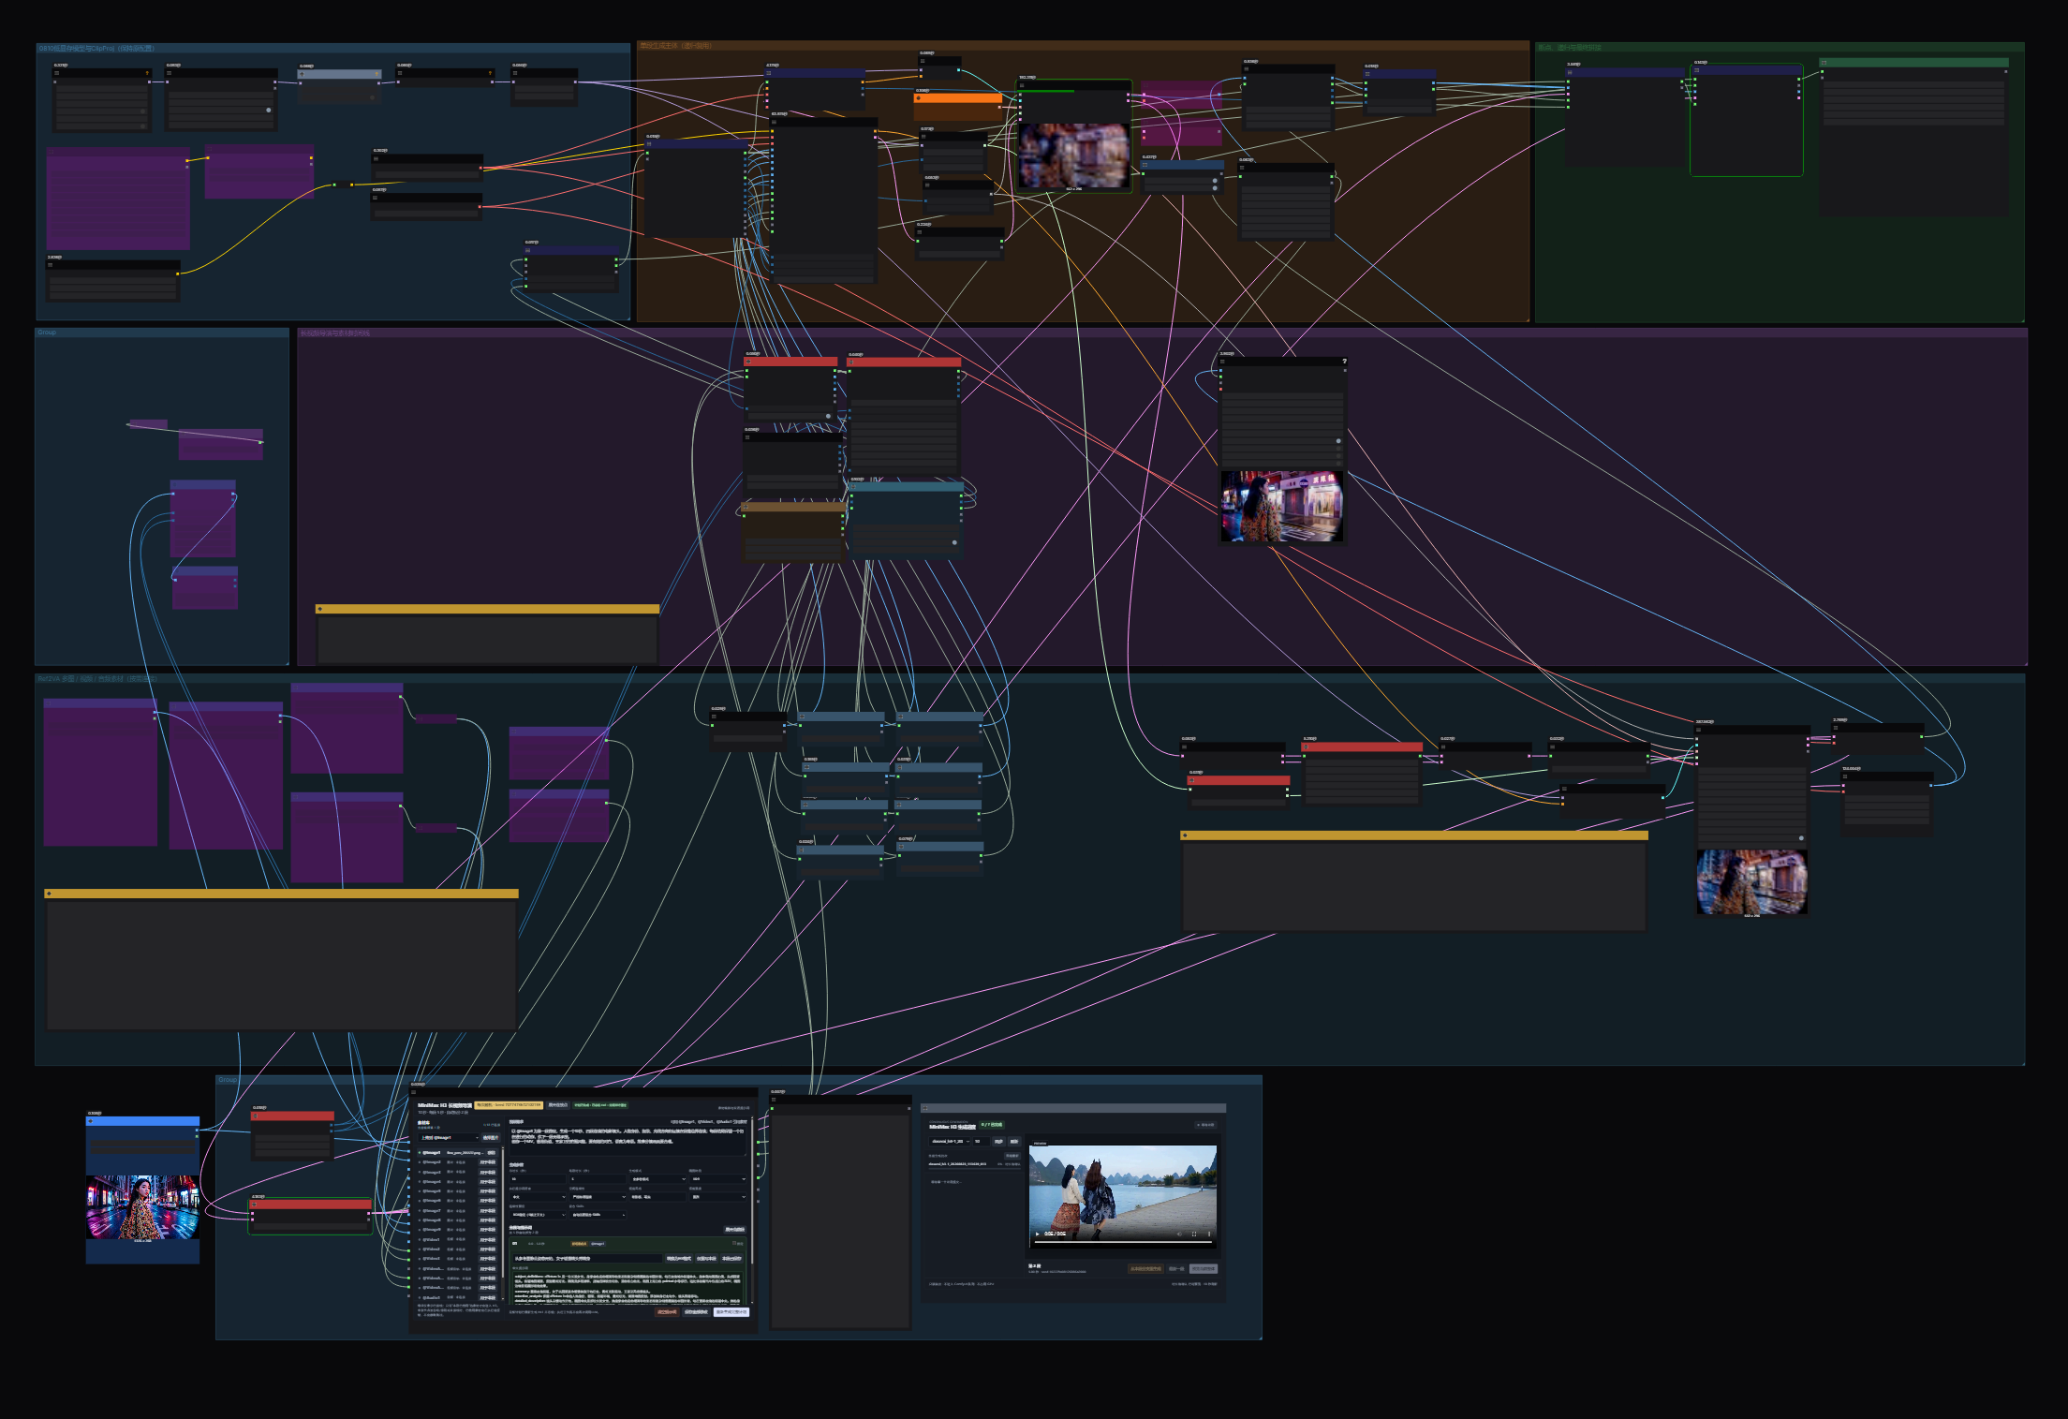Click the action button in the @Audio1 row
Image resolution: width=2068 pixels, height=1419 pixels.
[x=488, y=1298]
